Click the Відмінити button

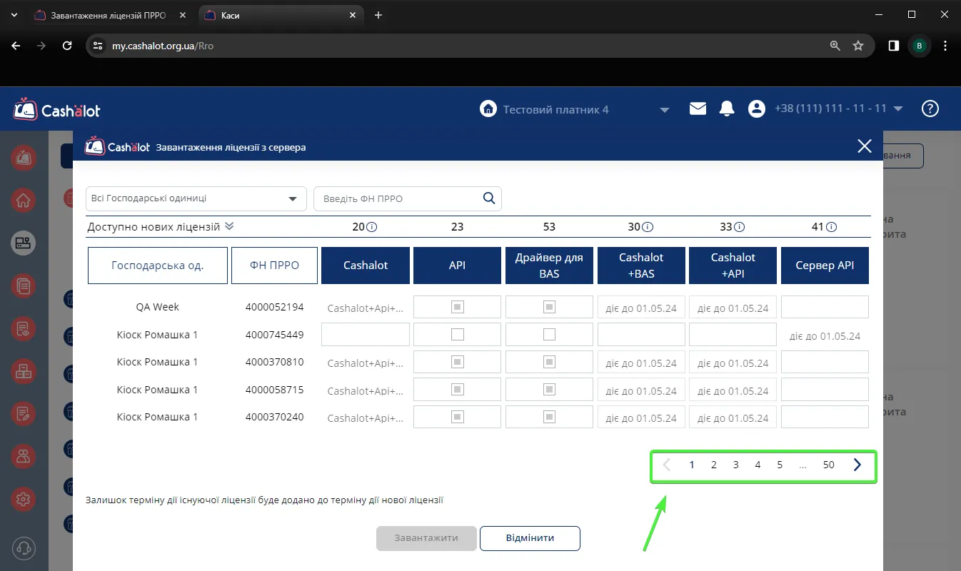tap(530, 538)
